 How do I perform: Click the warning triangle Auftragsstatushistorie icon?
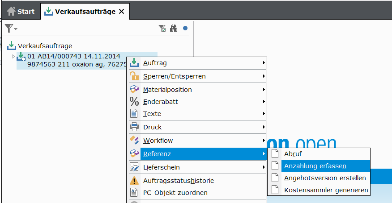pos(134,181)
